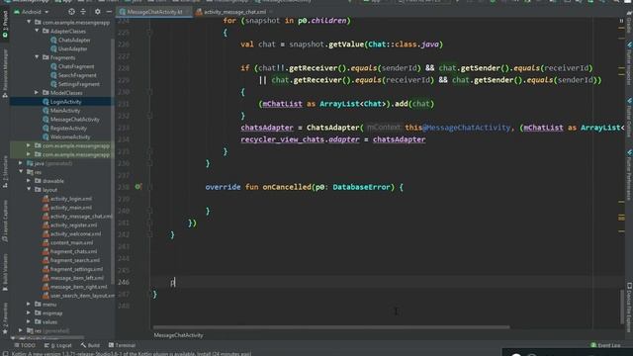This screenshot has width=633, height=356.
Task: Toggle code fold marker at line 242
Action: pos(149,234)
